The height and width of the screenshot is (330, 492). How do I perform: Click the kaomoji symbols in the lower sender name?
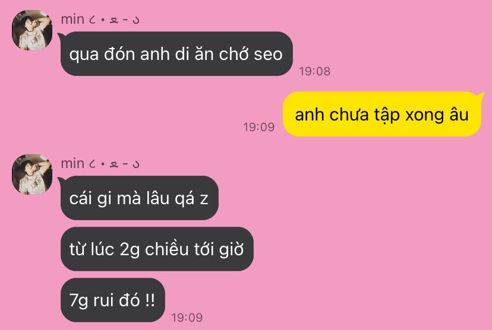pos(114,164)
